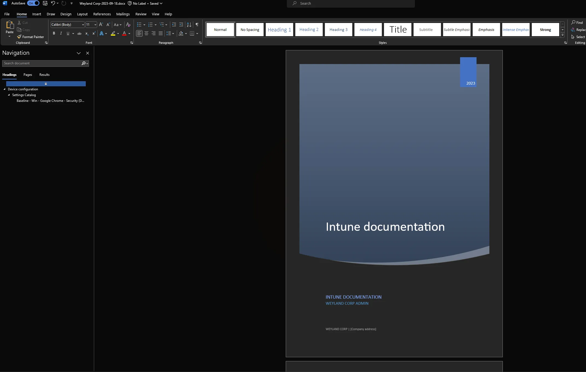Screen dimensions: 586x372
Task: Open Navigation pane task options chevron
Action: 79,53
